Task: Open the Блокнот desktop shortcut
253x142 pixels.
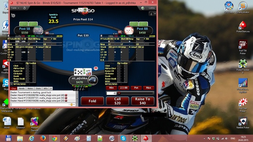Action: click(21, 123)
